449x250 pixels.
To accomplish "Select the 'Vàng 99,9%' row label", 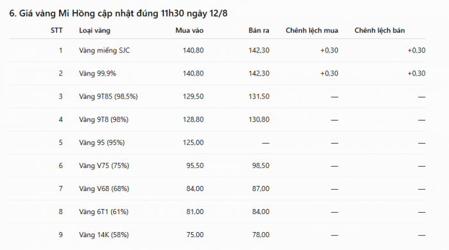I will (97, 74).
